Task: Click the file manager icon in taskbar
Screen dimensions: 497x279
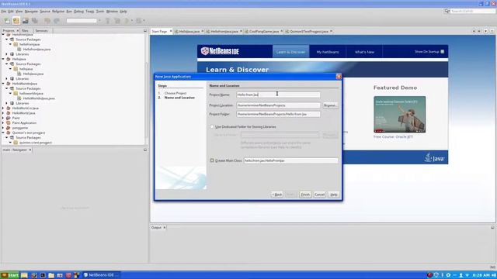Action: (x=51, y=275)
